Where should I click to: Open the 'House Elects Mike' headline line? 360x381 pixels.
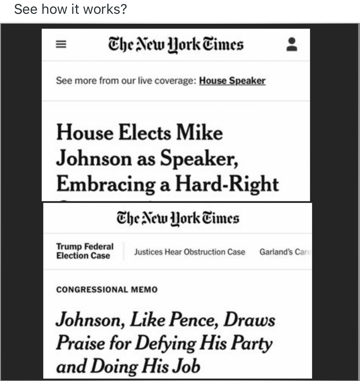(139, 133)
